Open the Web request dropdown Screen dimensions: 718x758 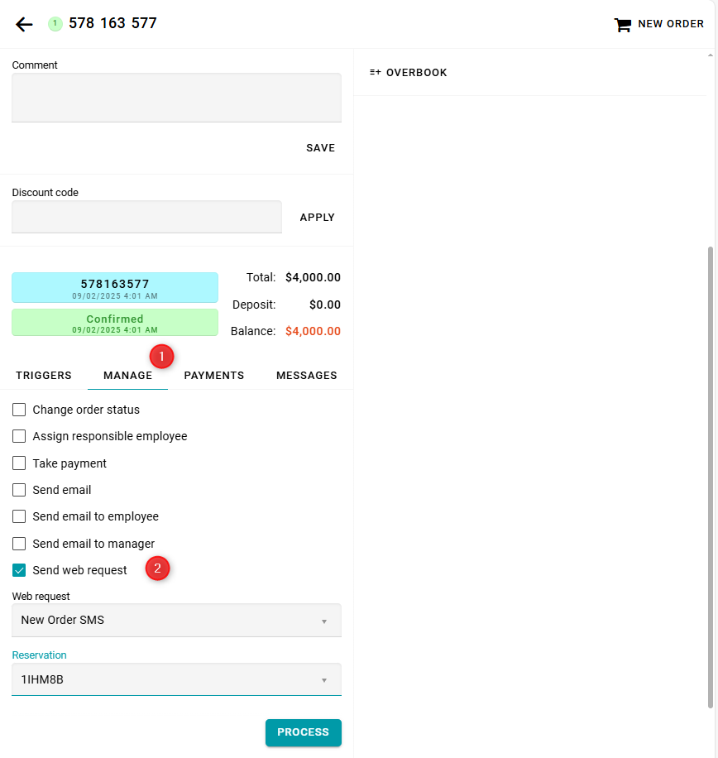tap(176, 620)
